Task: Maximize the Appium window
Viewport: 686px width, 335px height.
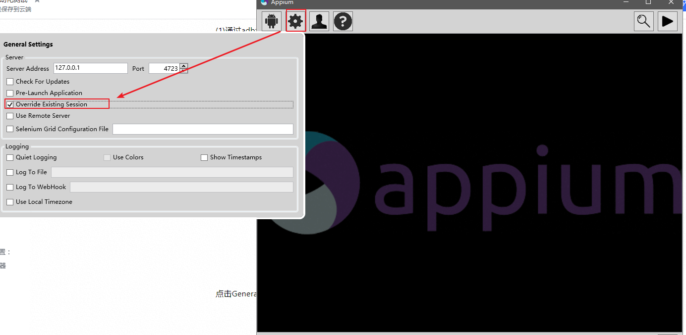Action: click(648, 2)
